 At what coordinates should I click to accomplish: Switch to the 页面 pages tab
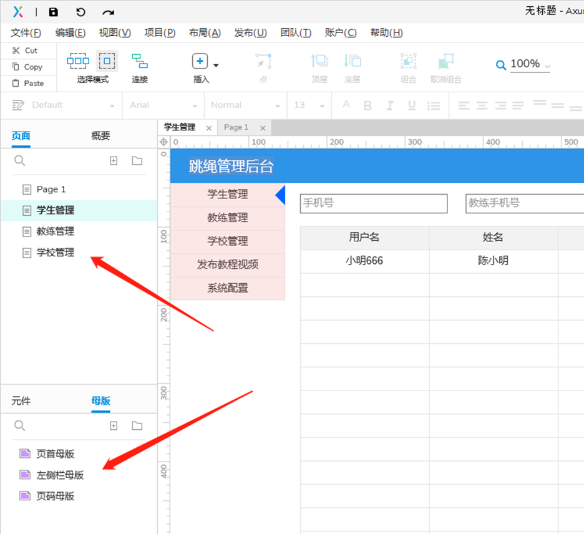pyautogui.click(x=21, y=135)
